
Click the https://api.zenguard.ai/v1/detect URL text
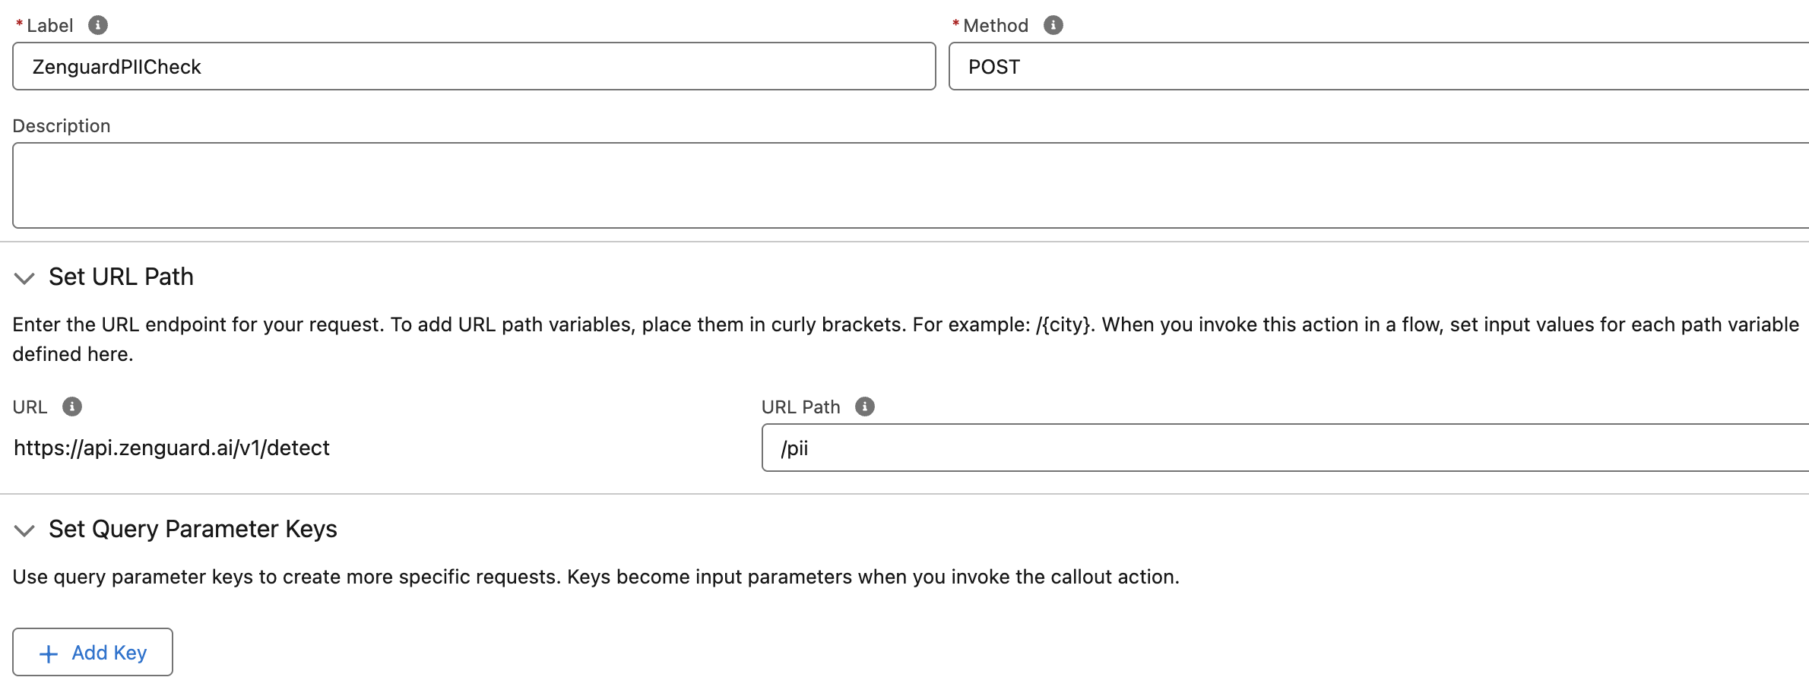point(172,448)
